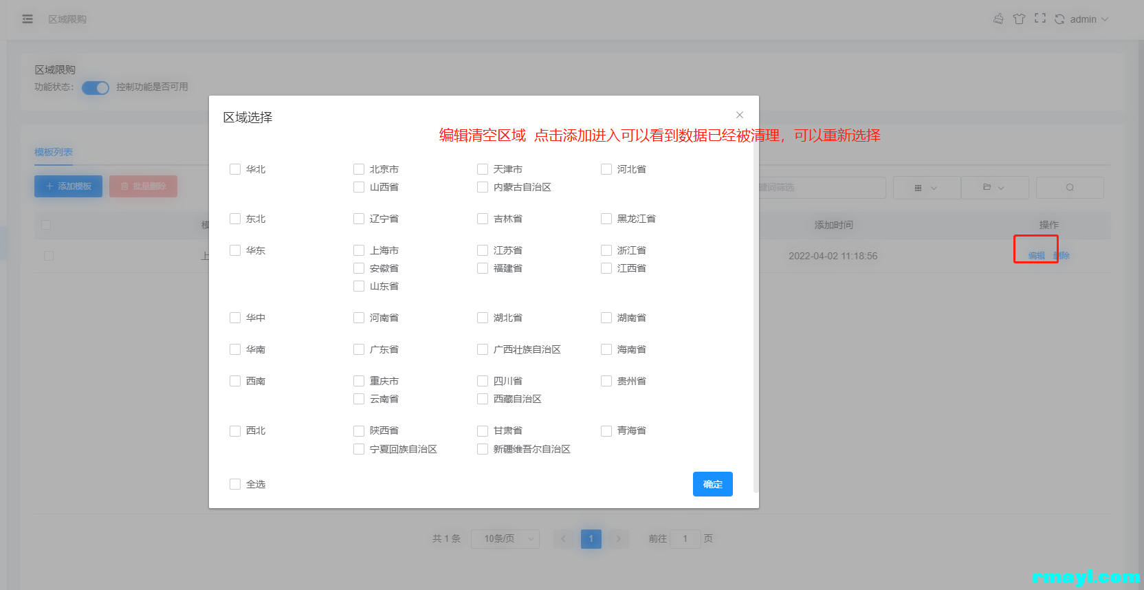Go to page 1 in pagination
1144x590 pixels.
pos(591,539)
